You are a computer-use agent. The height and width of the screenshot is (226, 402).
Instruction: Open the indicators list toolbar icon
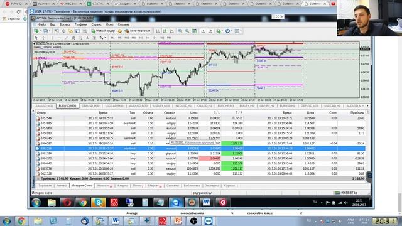[x=219, y=31]
